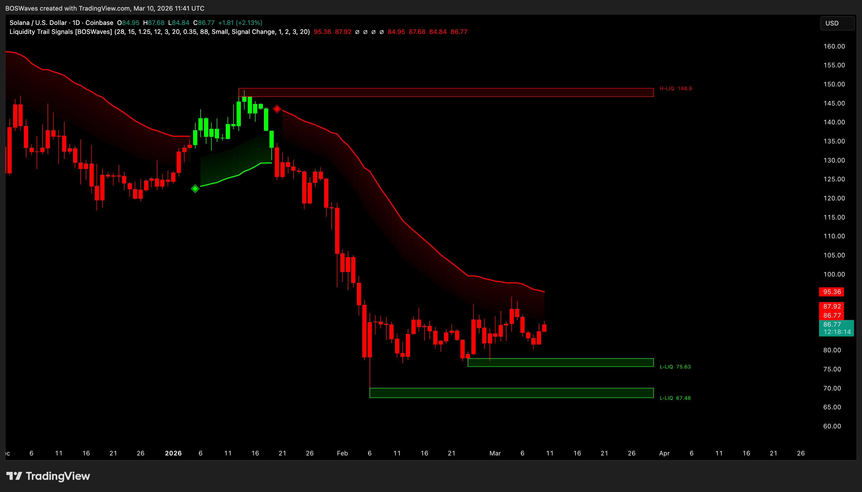Click the 2026 year label on the time axis
The height and width of the screenshot is (492, 862).
click(x=173, y=454)
